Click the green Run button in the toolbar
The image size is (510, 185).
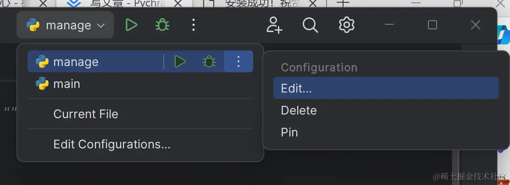(132, 25)
